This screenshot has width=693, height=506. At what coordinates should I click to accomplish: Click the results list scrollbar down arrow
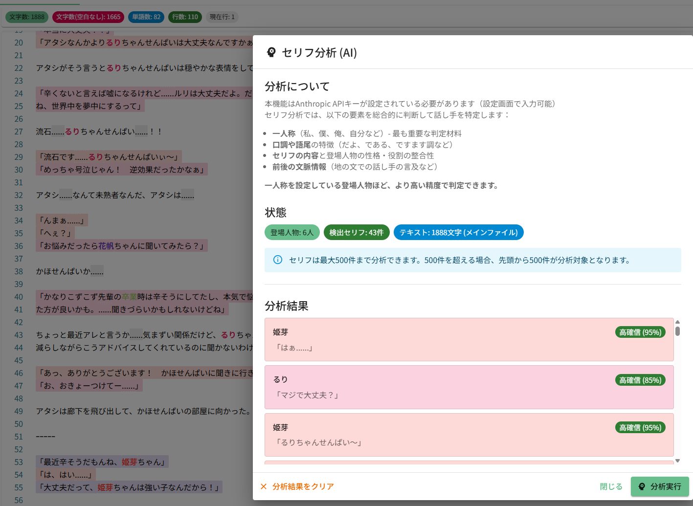point(677,461)
